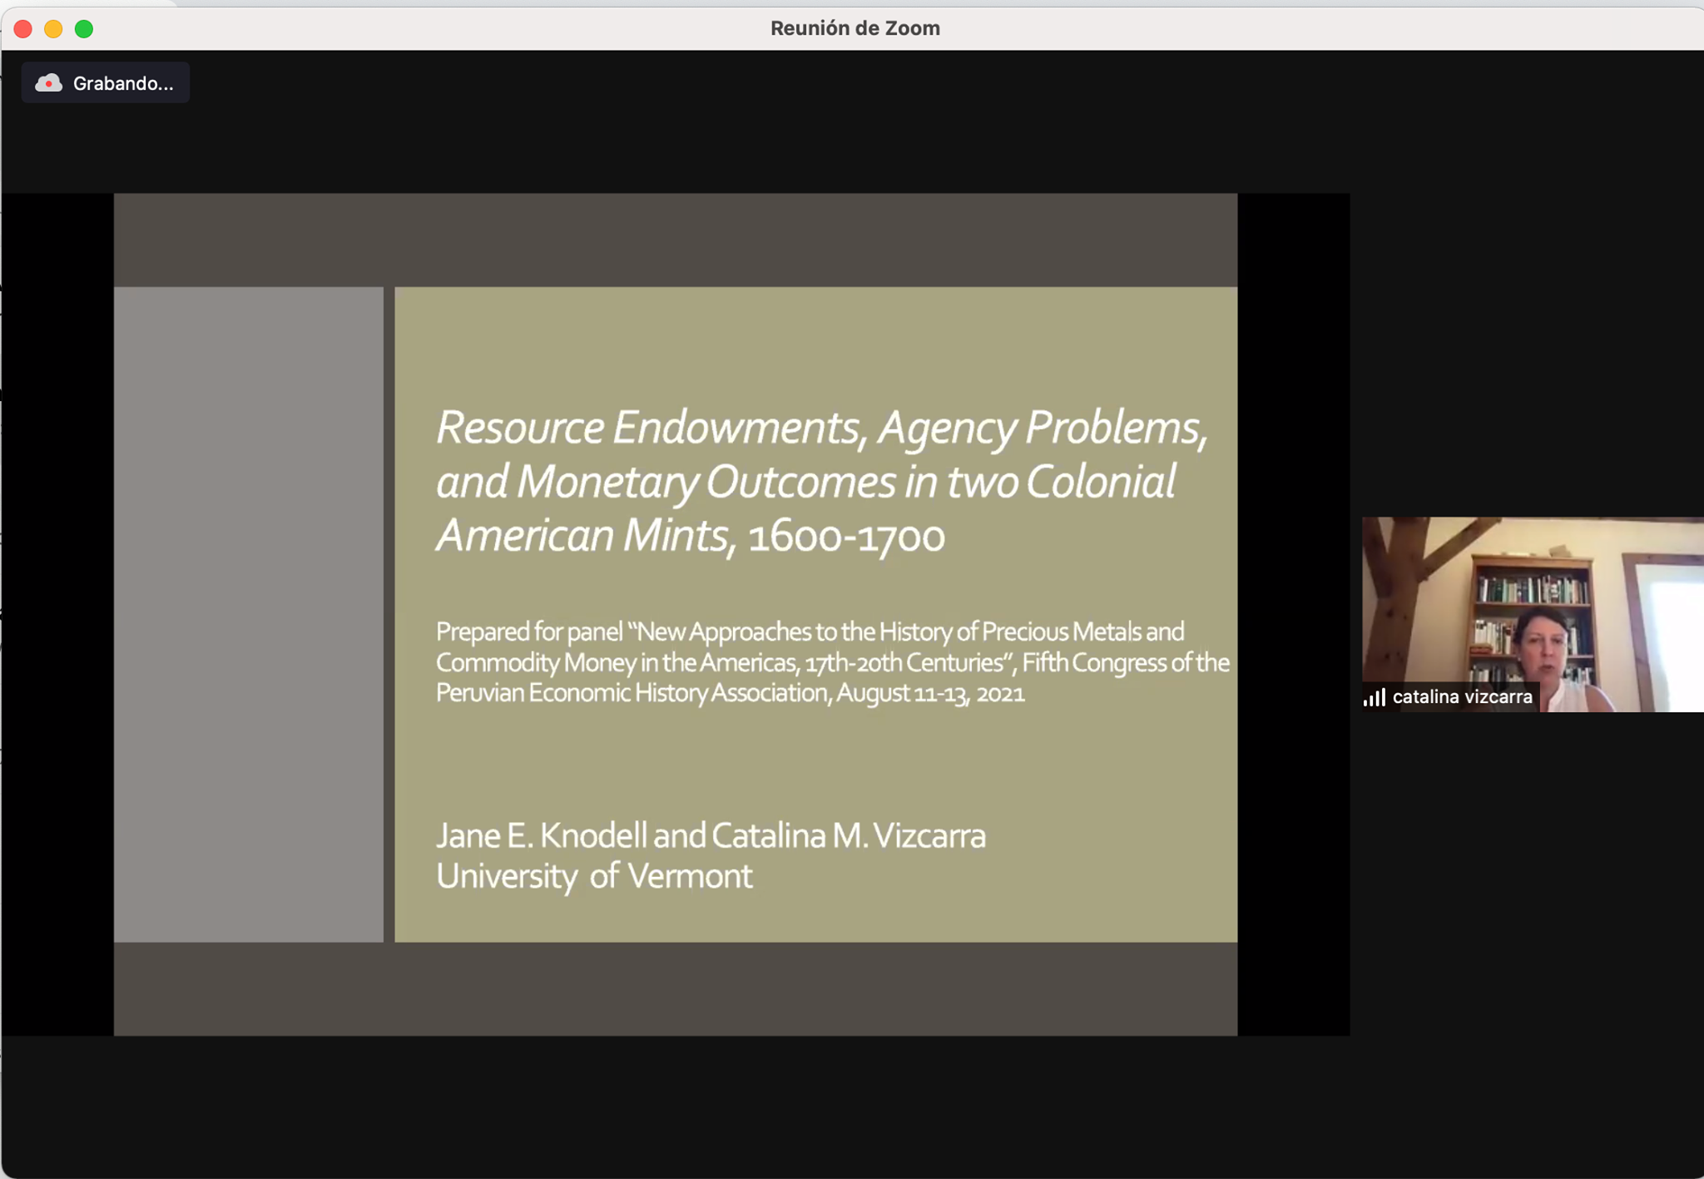Click the Grabando... recording indicator
The height and width of the screenshot is (1179, 1704).
click(x=106, y=83)
